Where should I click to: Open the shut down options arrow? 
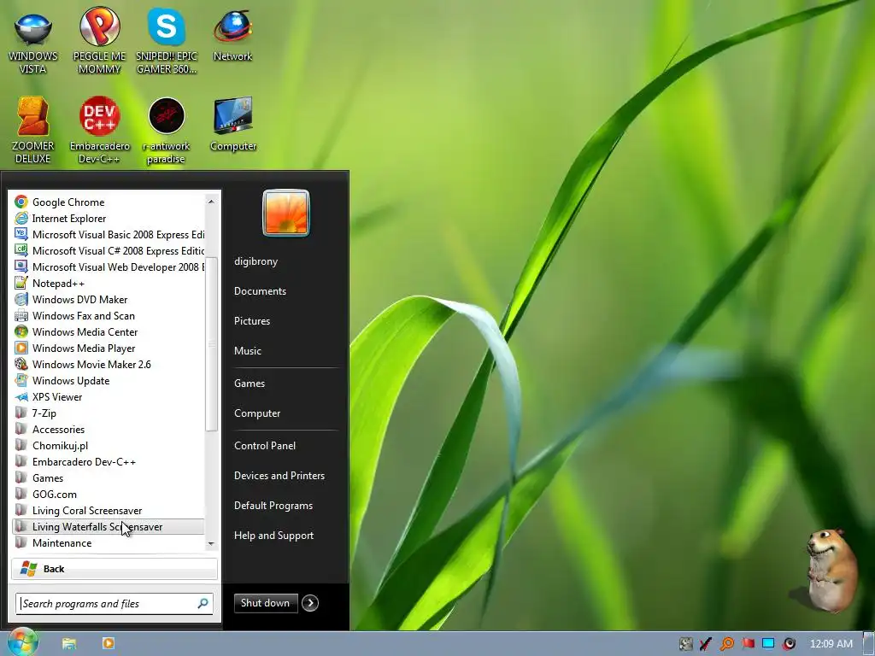pyautogui.click(x=310, y=602)
